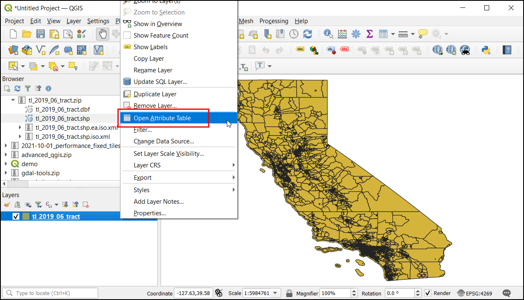Screen dimensions: 524x300
Task: Open the Processing Toolbox gear icon
Action: [356, 34]
